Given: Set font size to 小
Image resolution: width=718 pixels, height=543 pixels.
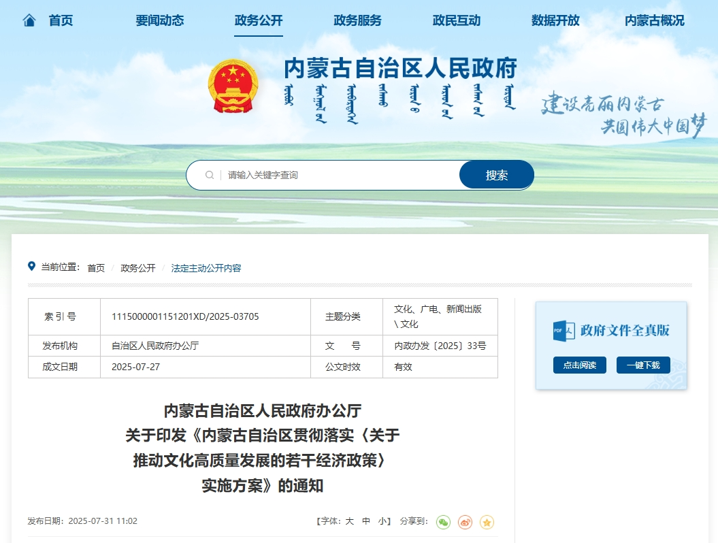Looking at the screenshot, I should [382, 521].
